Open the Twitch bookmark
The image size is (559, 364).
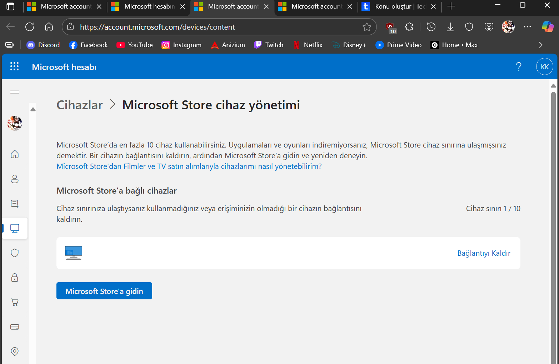point(269,45)
